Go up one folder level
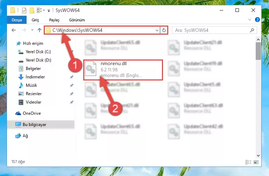 click(40, 30)
